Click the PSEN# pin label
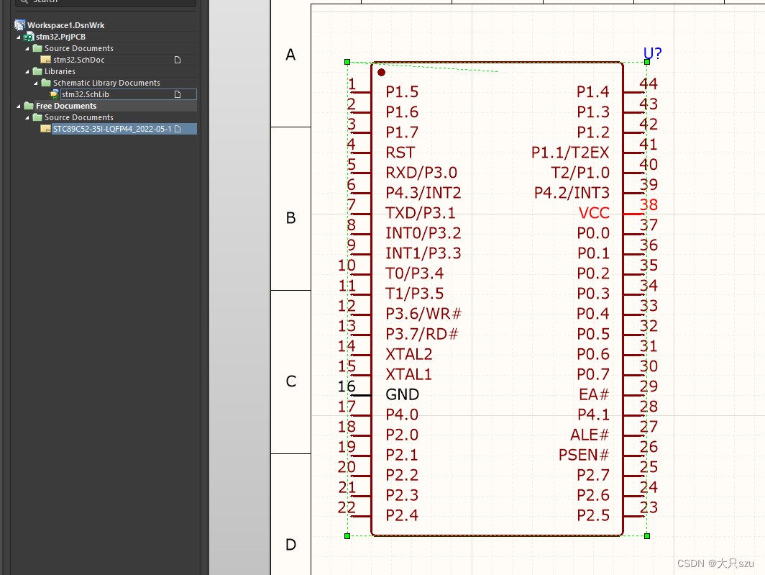765x575 pixels. [584, 455]
